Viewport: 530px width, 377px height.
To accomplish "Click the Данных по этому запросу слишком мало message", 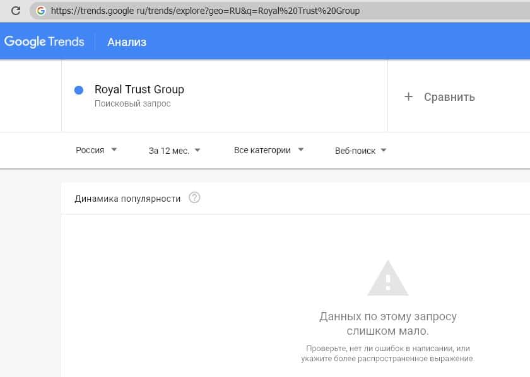I will tap(387, 323).
